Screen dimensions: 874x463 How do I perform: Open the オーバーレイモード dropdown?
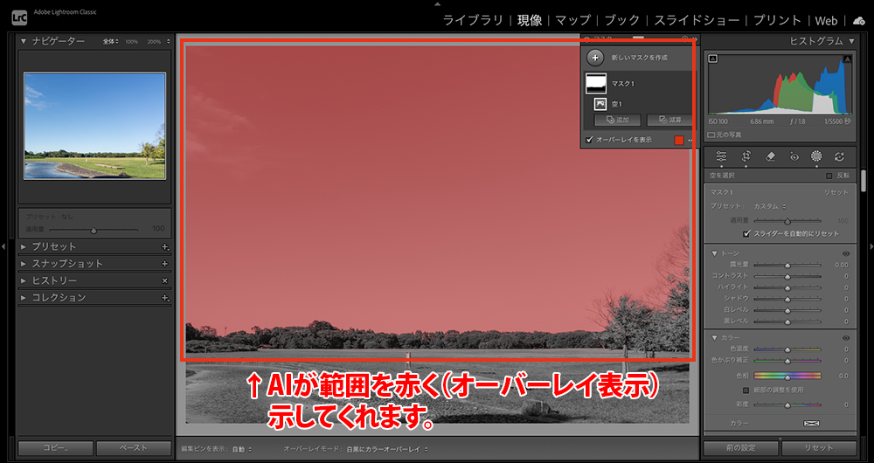click(387, 449)
